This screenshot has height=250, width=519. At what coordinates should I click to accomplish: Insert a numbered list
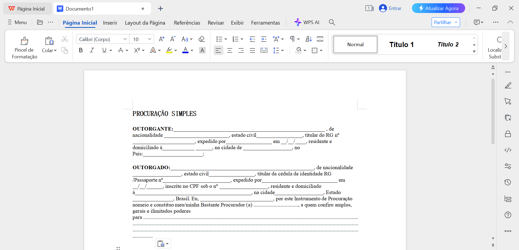click(x=236, y=39)
